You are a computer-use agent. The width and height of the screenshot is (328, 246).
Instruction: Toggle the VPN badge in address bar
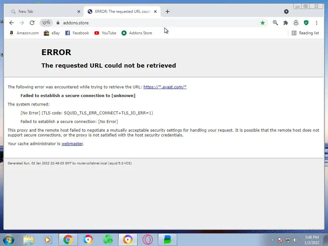click(x=46, y=23)
